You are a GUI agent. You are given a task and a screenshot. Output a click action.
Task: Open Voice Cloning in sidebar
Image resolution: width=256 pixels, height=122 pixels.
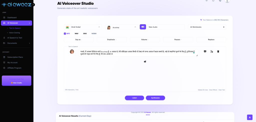pos(14,33)
